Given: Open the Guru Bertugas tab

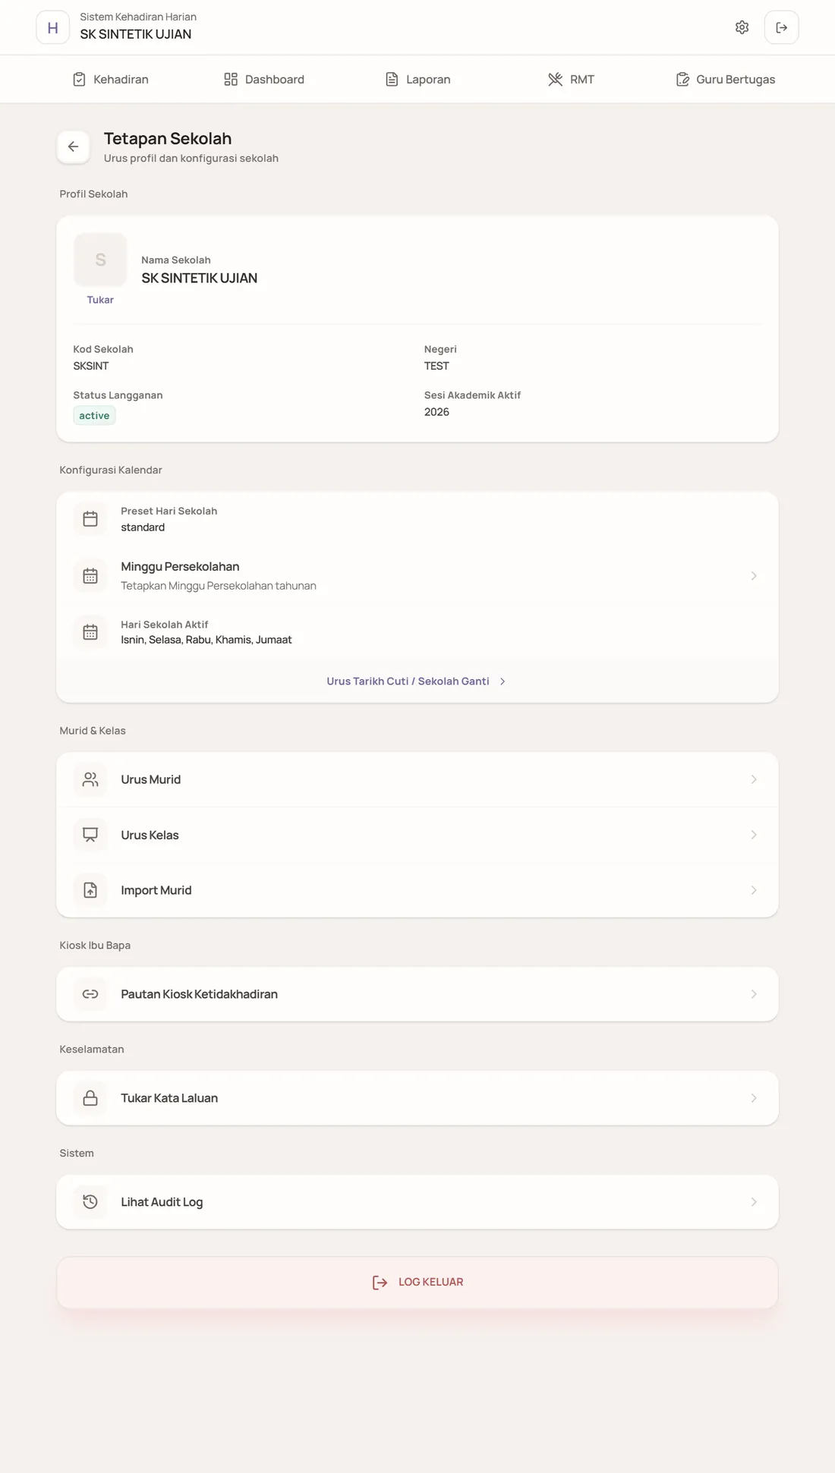Looking at the screenshot, I should click(725, 79).
